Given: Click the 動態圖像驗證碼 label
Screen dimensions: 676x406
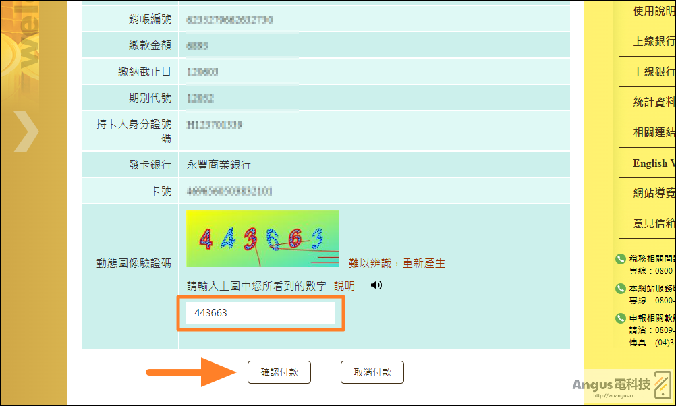Looking at the screenshot, I should [134, 263].
